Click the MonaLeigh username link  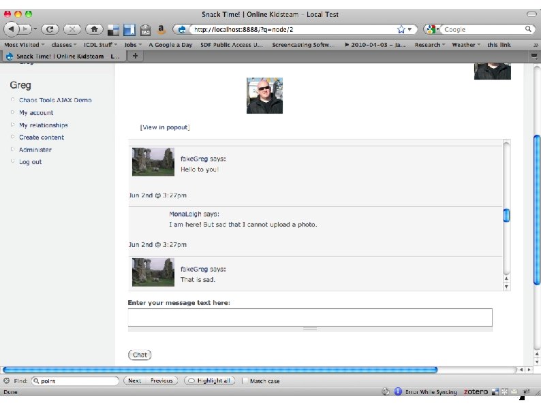click(x=185, y=214)
